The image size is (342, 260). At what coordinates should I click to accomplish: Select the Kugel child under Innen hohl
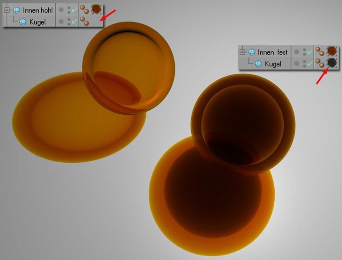(x=38, y=22)
